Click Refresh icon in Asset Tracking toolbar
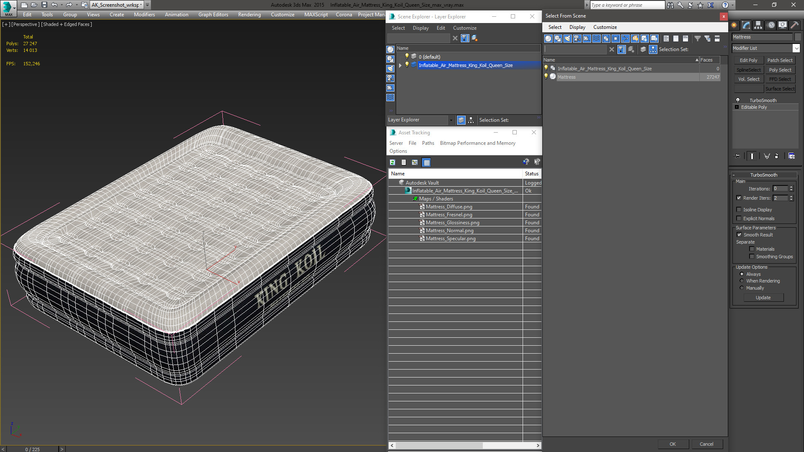The image size is (804, 452). click(x=392, y=162)
